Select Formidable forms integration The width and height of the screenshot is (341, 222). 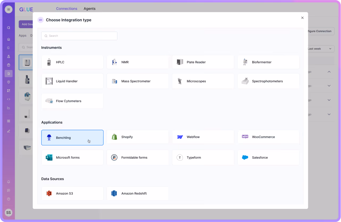click(x=138, y=157)
